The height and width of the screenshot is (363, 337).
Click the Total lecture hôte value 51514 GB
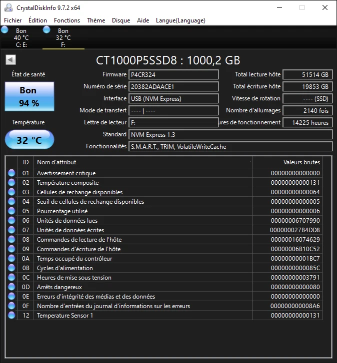(x=307, y=74)
